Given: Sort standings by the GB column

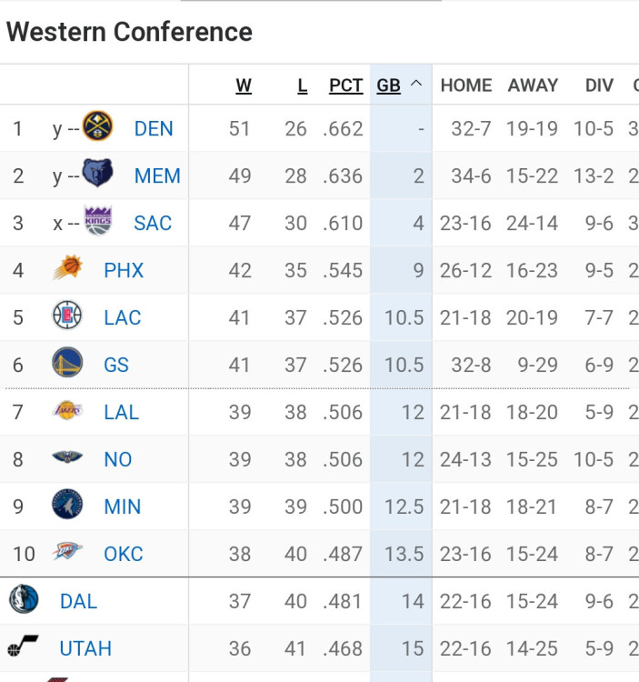Looking at the screenshot, I should [x=389, y=85].
